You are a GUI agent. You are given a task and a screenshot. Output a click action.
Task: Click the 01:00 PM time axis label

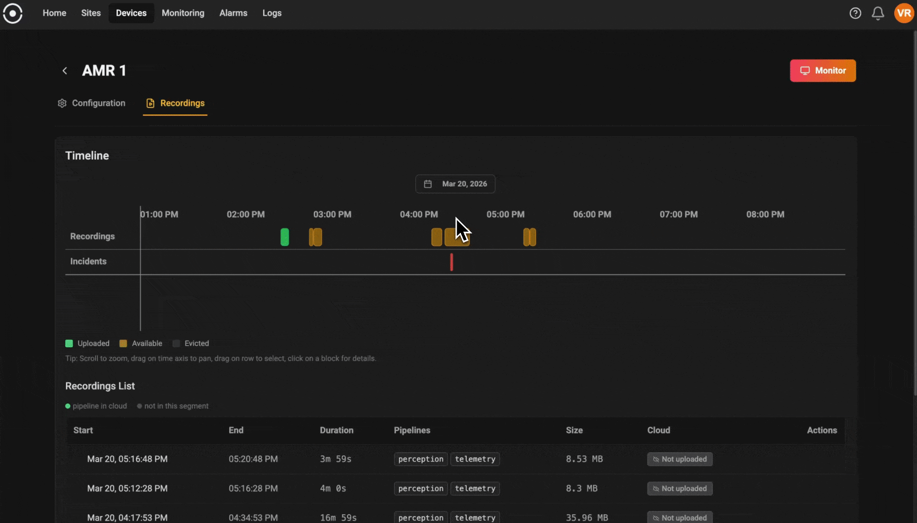pyautogui.click(x=159, y=215)
